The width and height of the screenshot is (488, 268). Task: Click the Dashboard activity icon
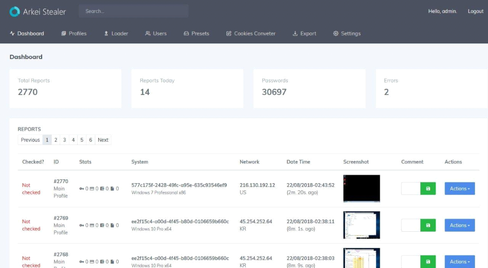click(x=12, y=33)
